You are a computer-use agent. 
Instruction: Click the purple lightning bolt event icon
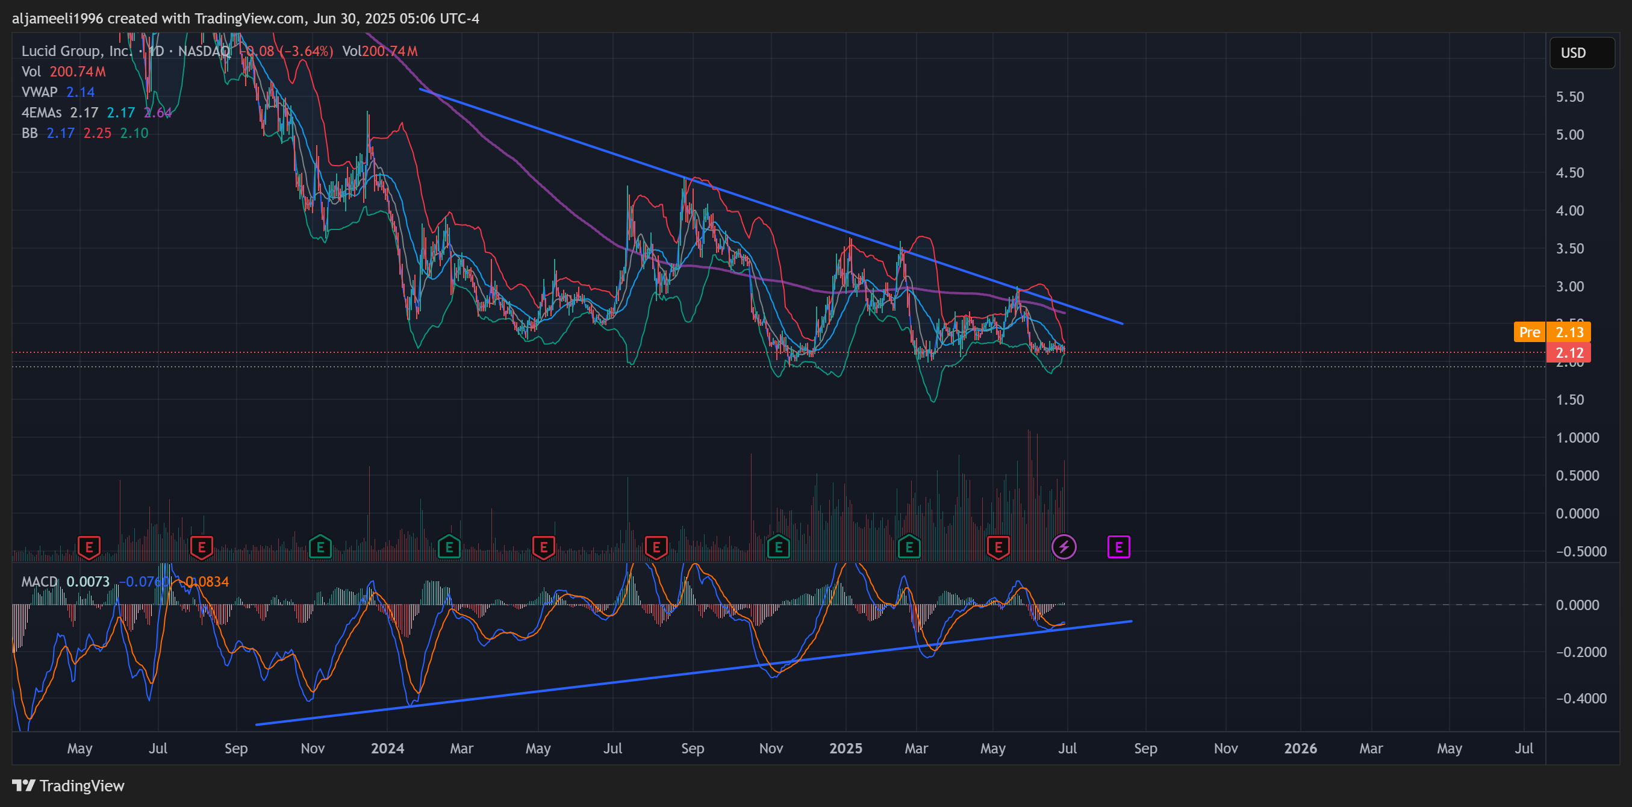[1064, 547]
